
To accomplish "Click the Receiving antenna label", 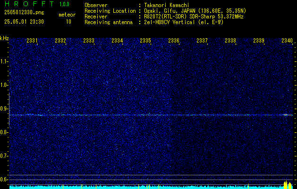I will [109, 22].
